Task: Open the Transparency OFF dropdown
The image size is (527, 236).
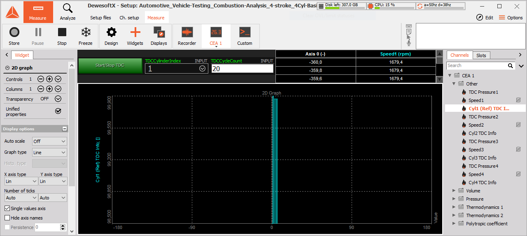Action: 58,99
